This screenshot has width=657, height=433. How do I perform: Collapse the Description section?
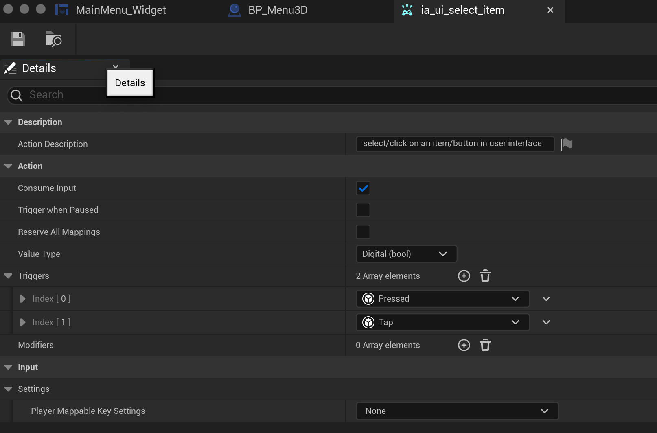(x=8, y=122)
